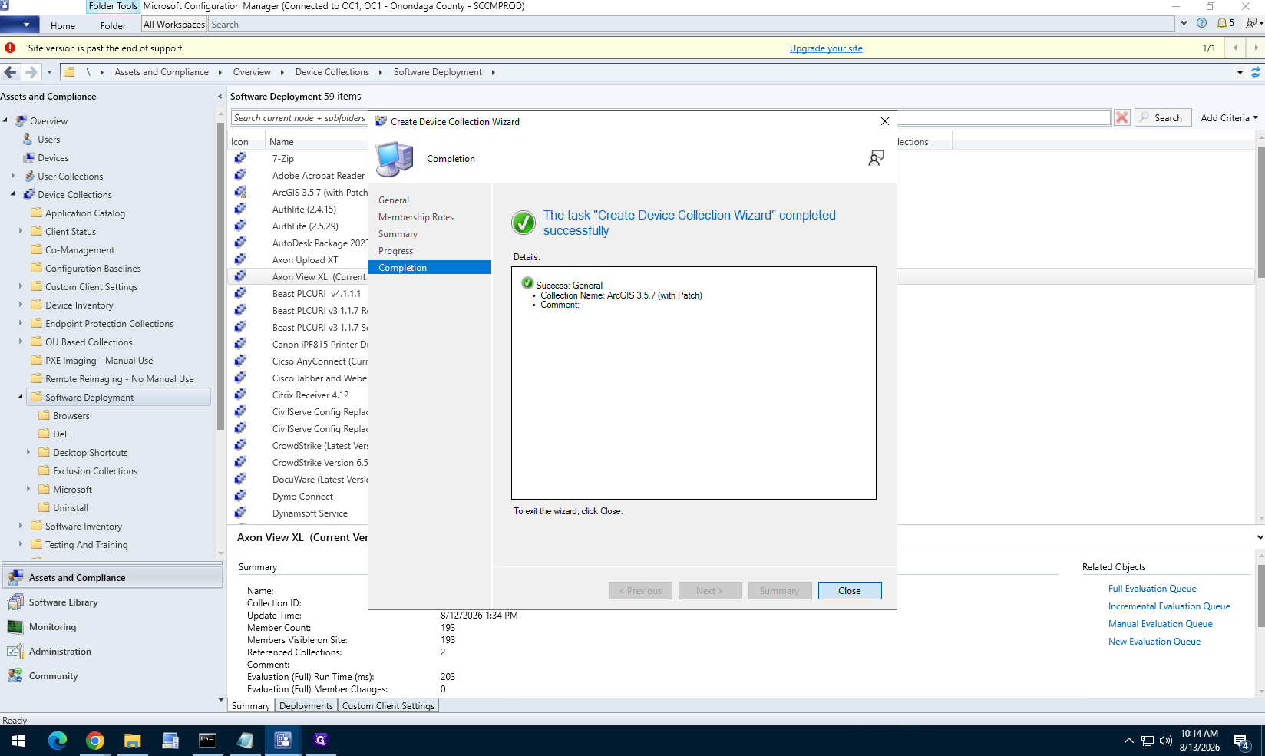Screen dimensions: 1265x756
Task: Click the Citrix Receiver 4.12 collection icon
Action: 240,395
